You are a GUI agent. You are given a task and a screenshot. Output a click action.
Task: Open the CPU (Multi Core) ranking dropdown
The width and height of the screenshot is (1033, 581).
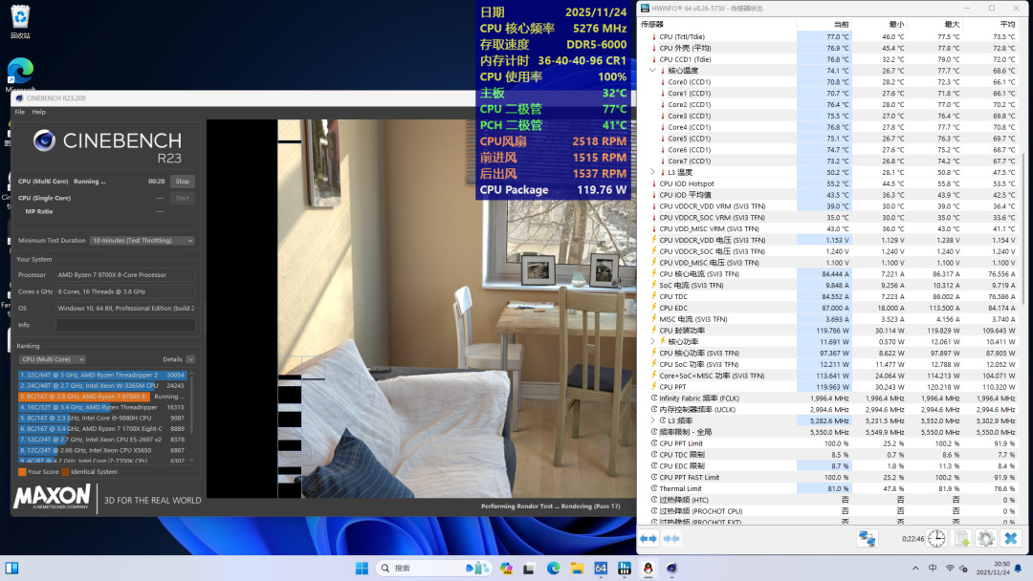point(52,359)
